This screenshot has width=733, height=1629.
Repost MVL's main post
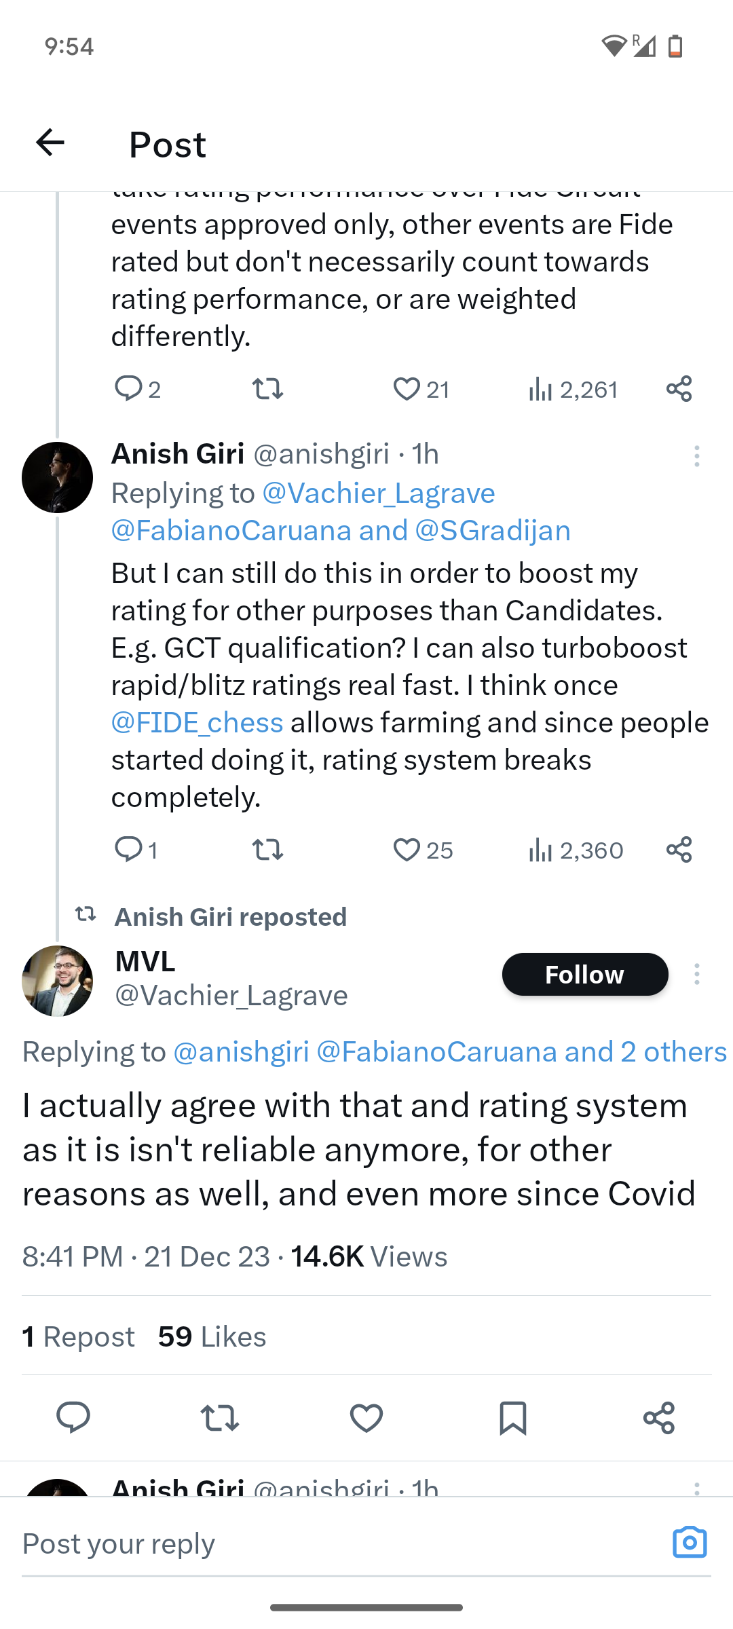(x=220, y=1418)
